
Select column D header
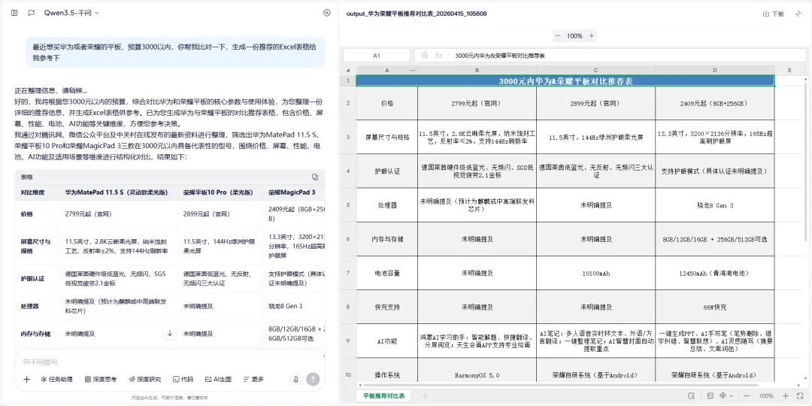coord(715,71)
